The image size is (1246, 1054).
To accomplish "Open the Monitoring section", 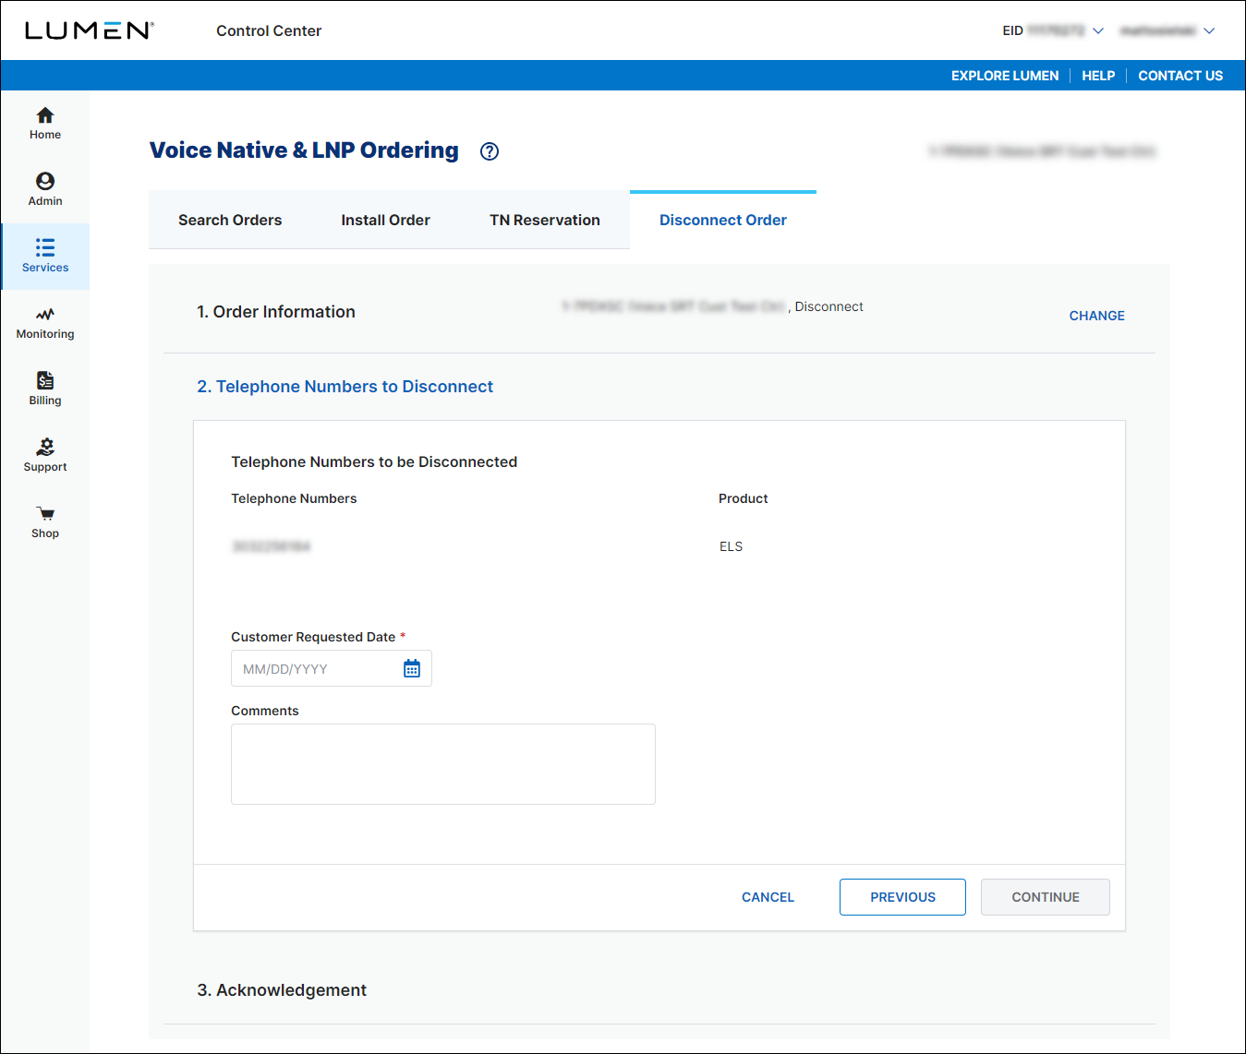I will pos(44,323).
